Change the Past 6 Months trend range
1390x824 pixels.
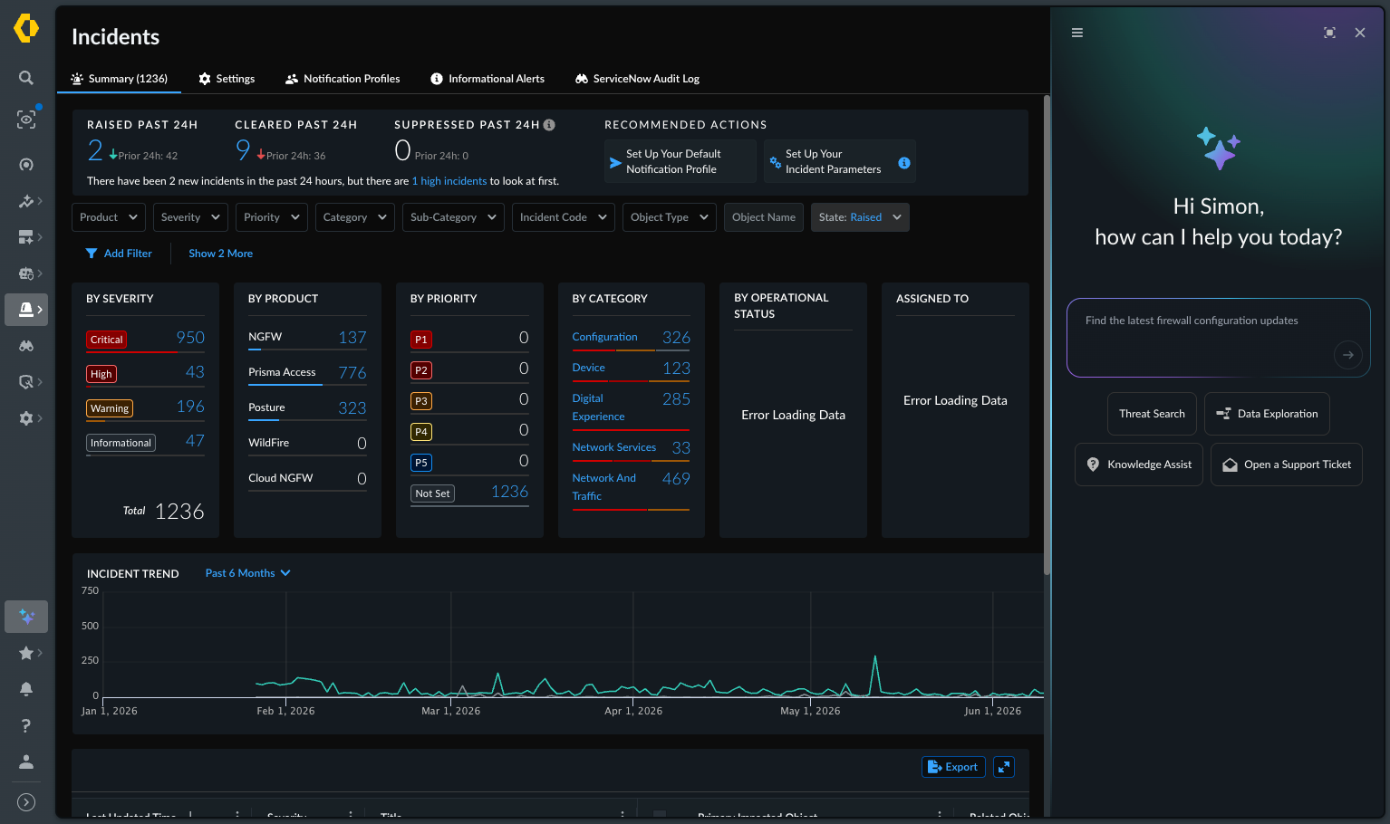point(247,573)
